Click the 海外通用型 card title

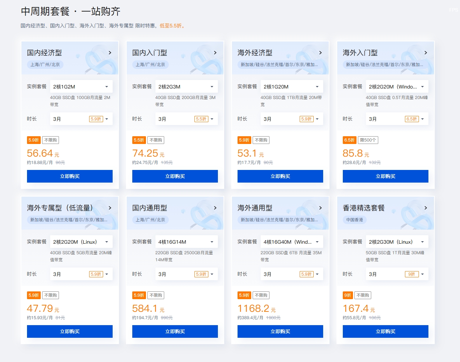(255, 208)
